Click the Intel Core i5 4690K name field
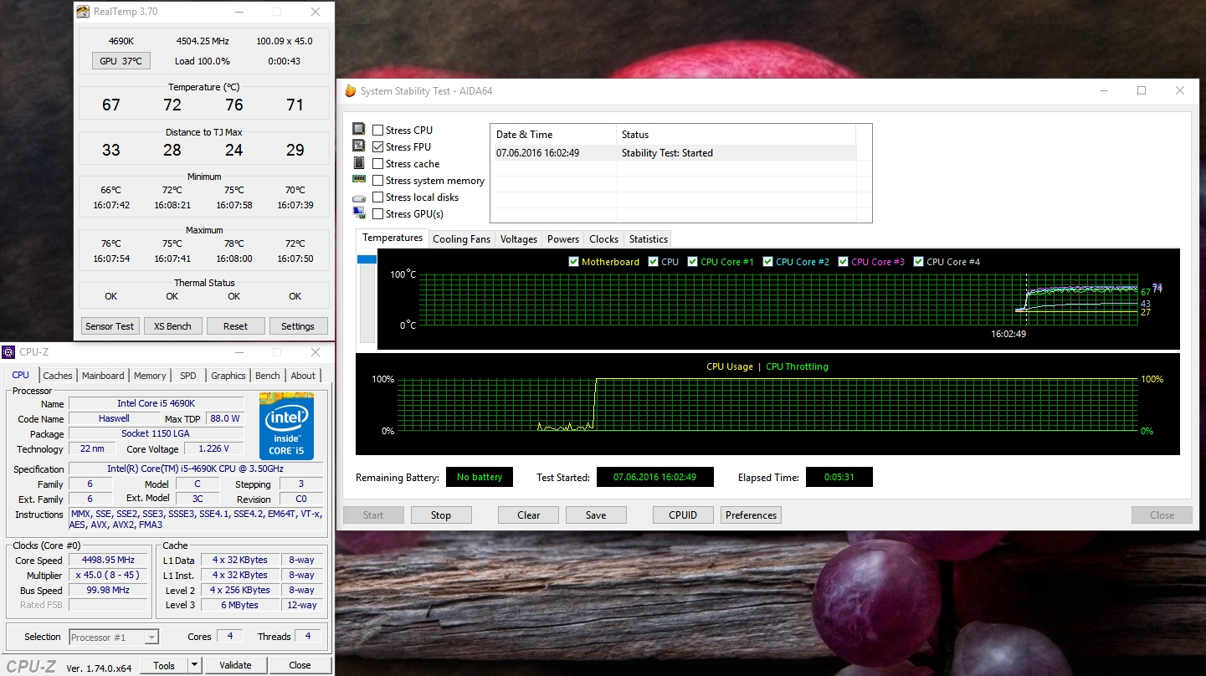This screenshot has height=676, width=1206. pyautogui.click(x=157, y=403)
